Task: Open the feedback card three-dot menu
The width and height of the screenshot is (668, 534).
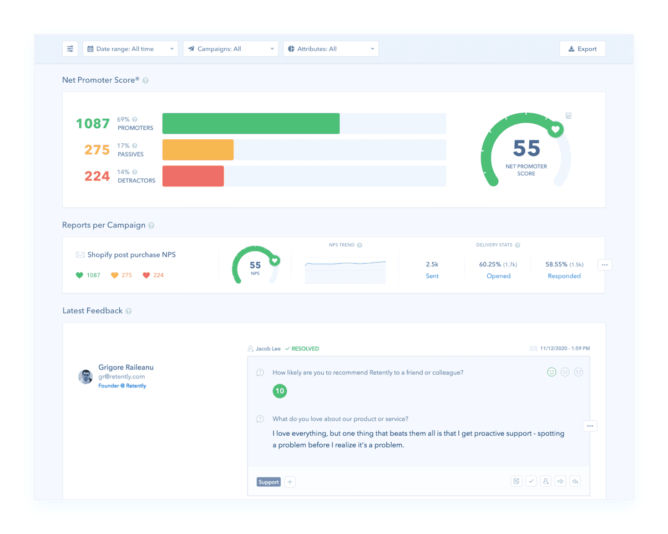Action: pyautogui.click(x=590, y=426)
